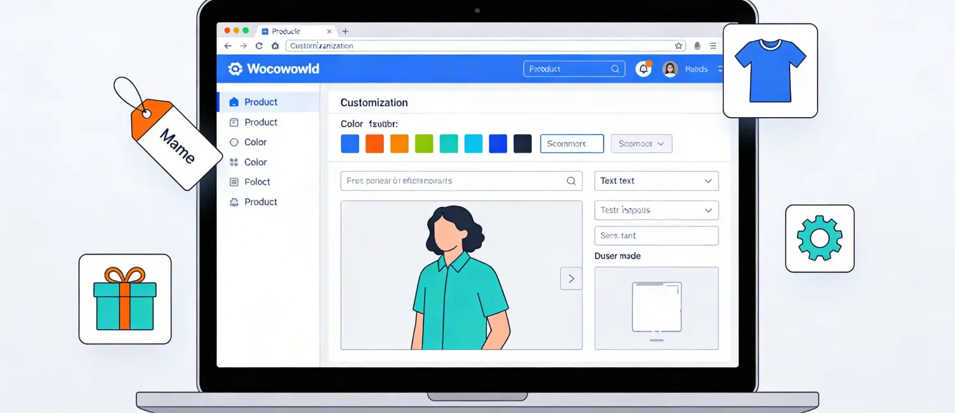Click the browser reload icon

259,46
